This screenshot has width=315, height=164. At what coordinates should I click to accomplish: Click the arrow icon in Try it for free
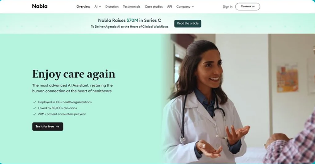(x=58, y=127)
